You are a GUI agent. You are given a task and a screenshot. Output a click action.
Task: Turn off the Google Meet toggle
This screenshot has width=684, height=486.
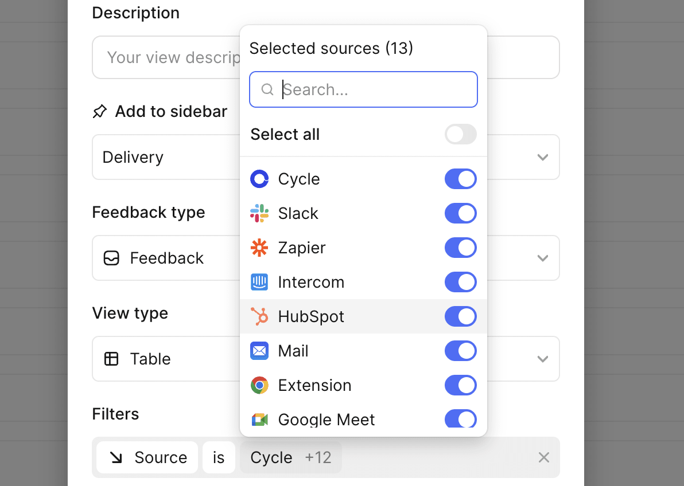click(461, 418)
